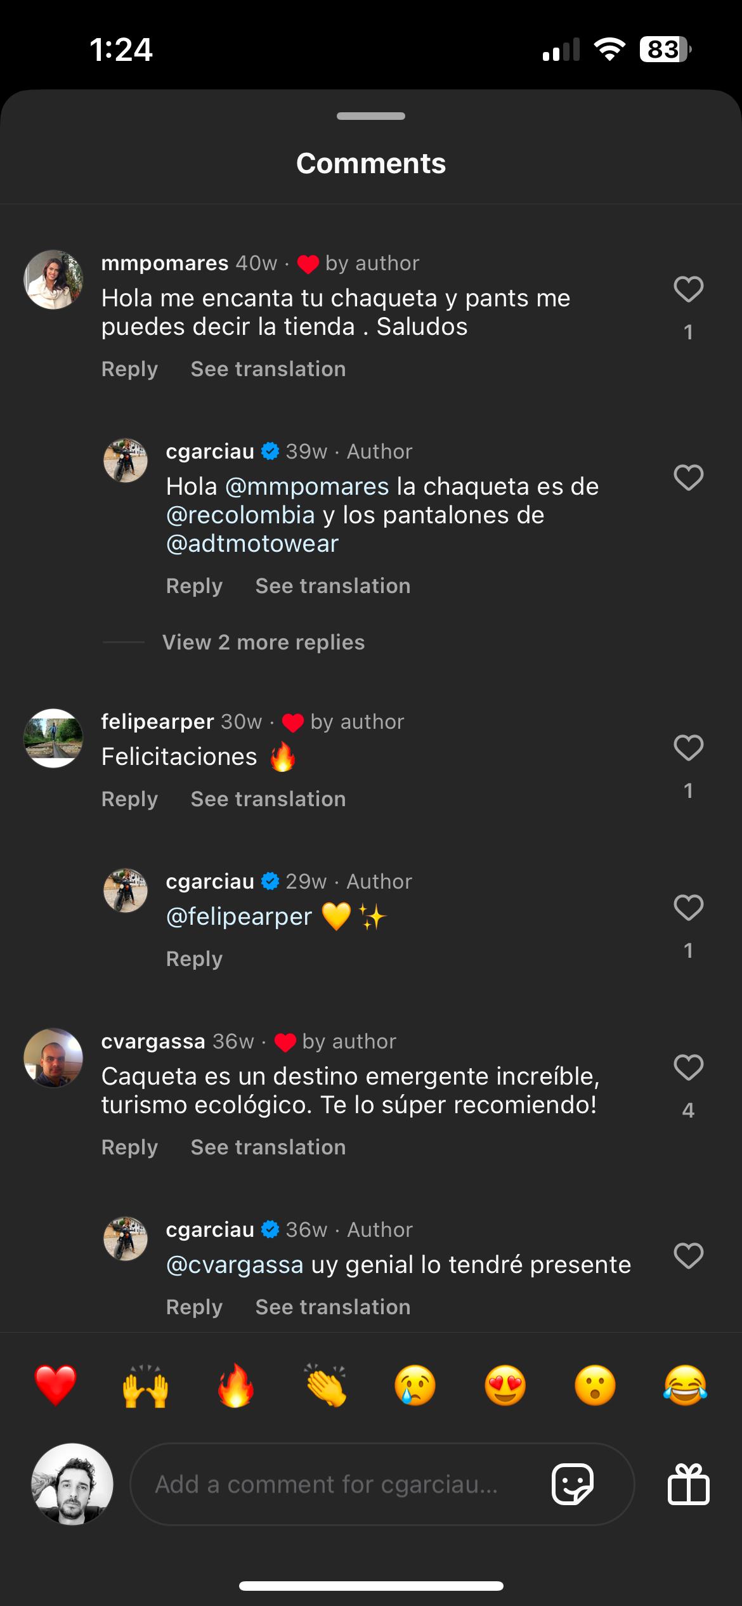Like cvargassa's Caqueta comment
Image resolution: width=742 pixels, height=1606 pixels.
[x=688, y=1067]
